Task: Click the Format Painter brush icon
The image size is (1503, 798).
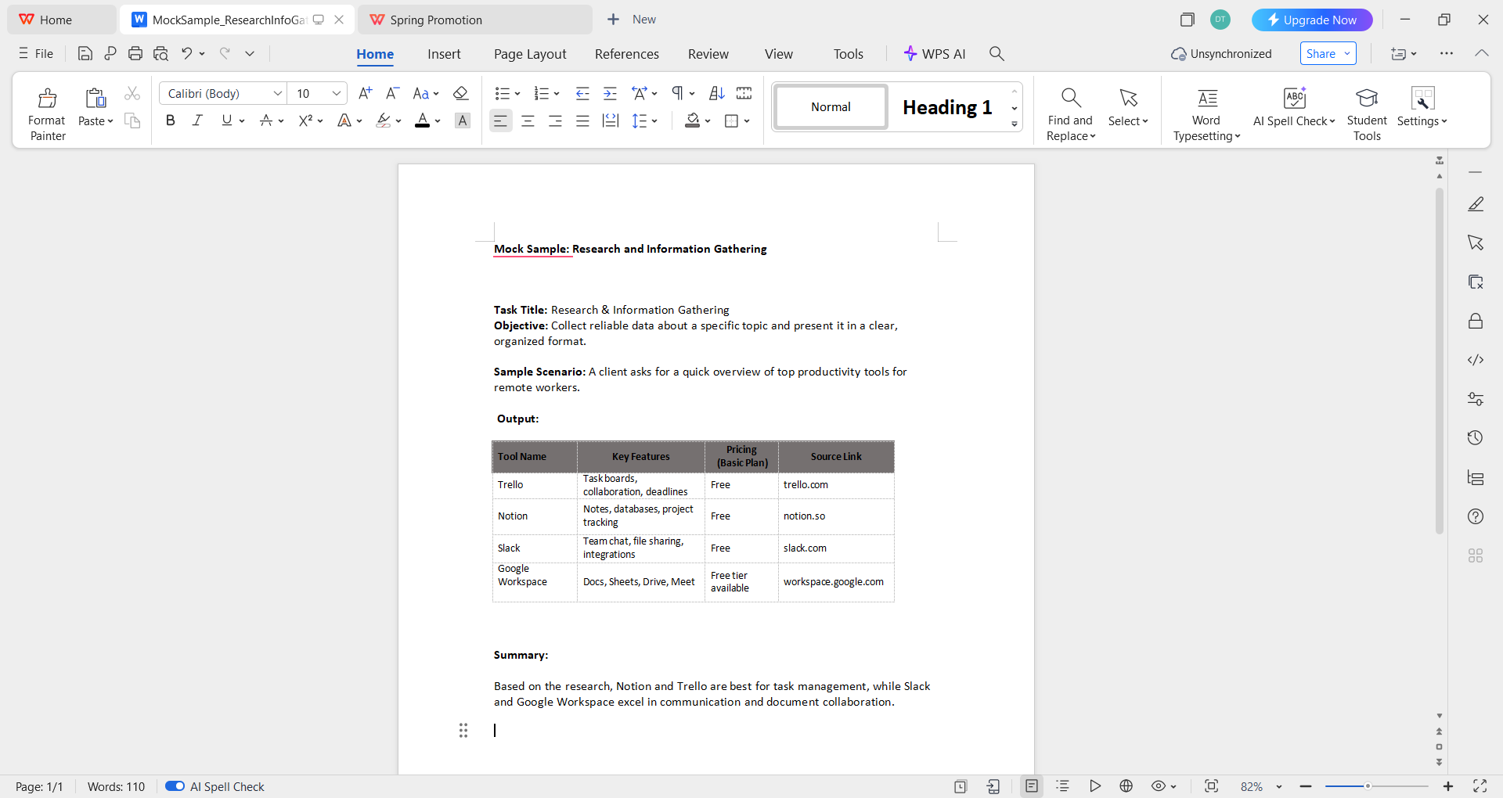Action: pyautogui.click(x=47, y=98)
